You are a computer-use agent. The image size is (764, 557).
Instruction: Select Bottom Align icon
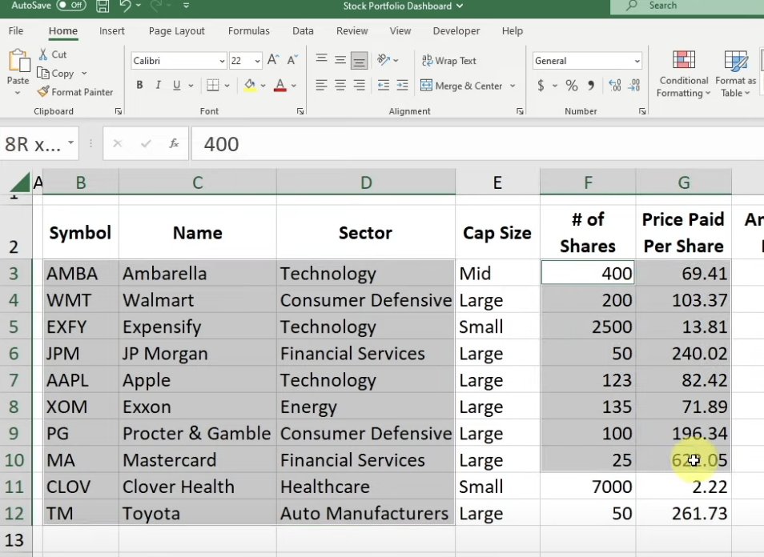pos(359,60)
